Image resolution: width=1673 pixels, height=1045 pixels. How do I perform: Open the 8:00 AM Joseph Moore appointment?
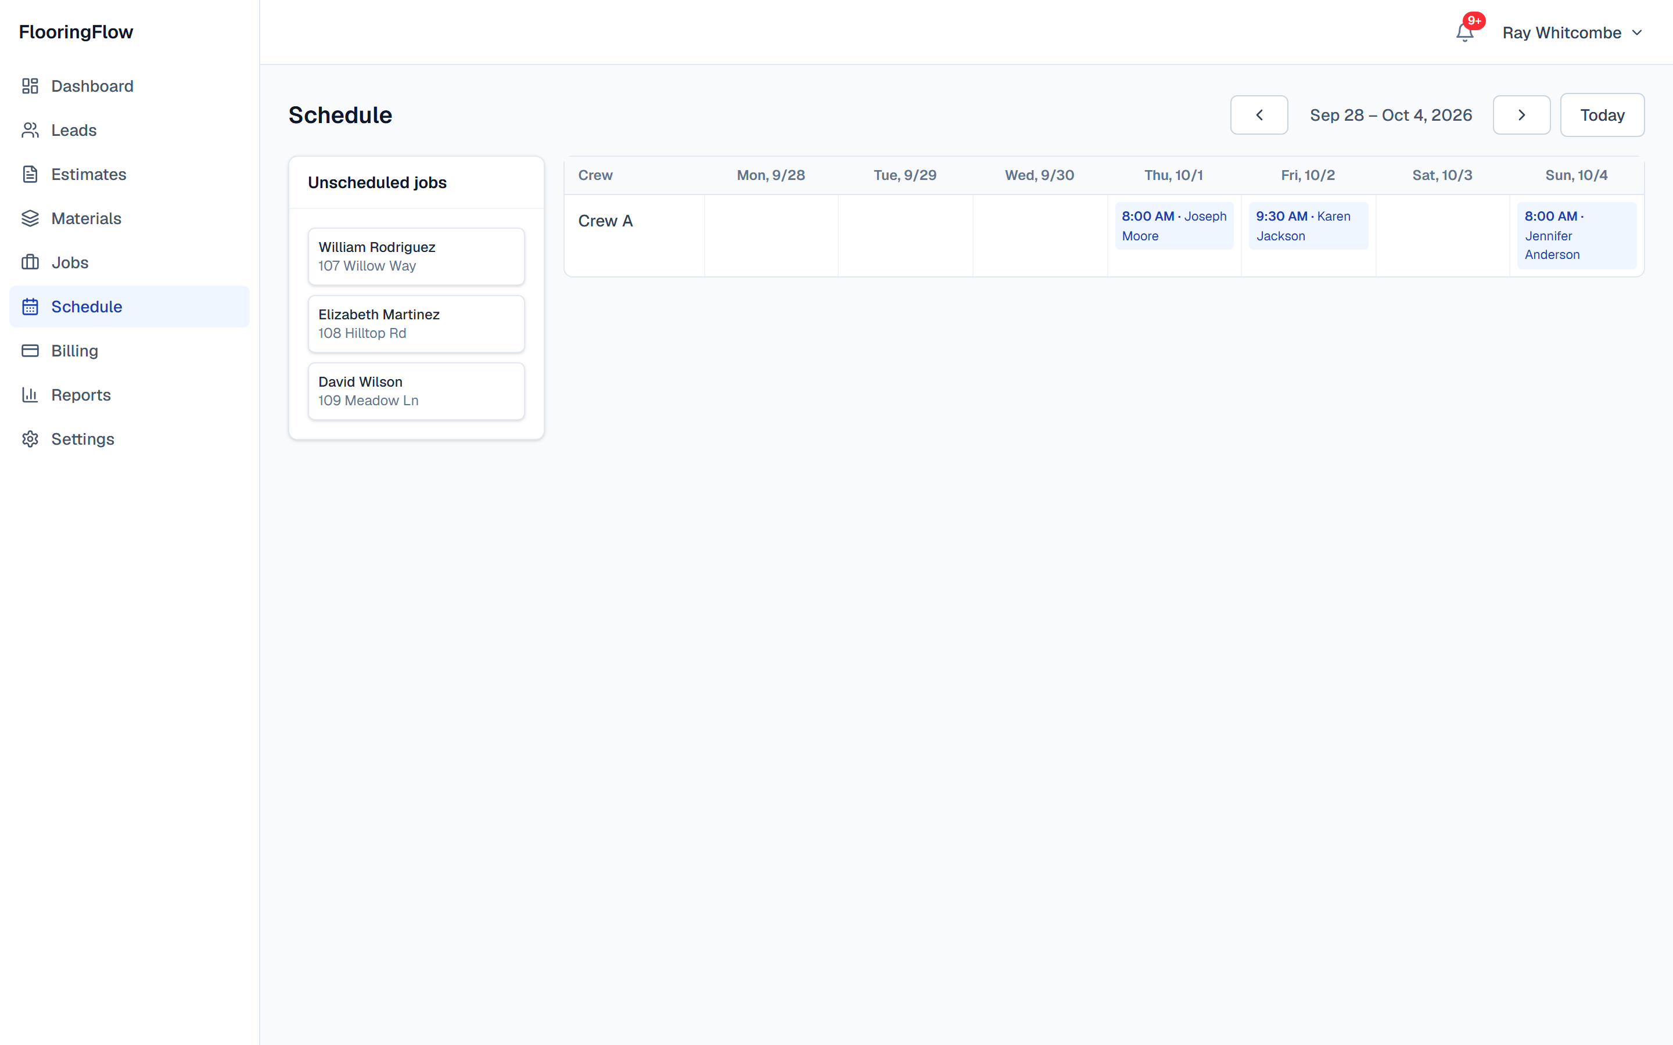1174,226
